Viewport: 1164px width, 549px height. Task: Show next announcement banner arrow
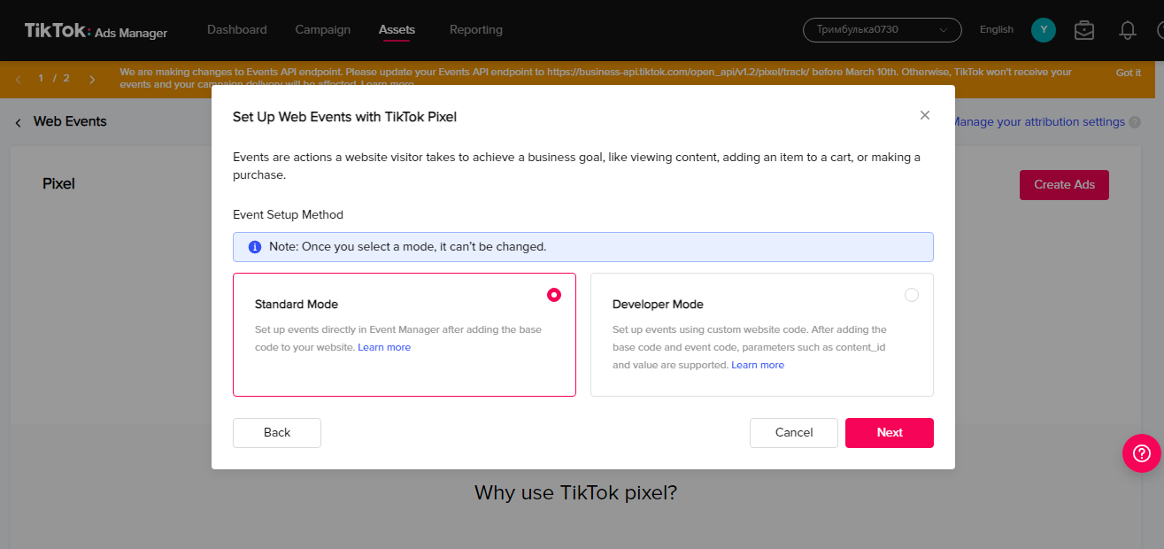click(92, 79)
